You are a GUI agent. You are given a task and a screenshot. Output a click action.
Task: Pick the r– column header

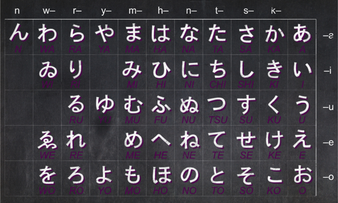[x=77, y=11]
